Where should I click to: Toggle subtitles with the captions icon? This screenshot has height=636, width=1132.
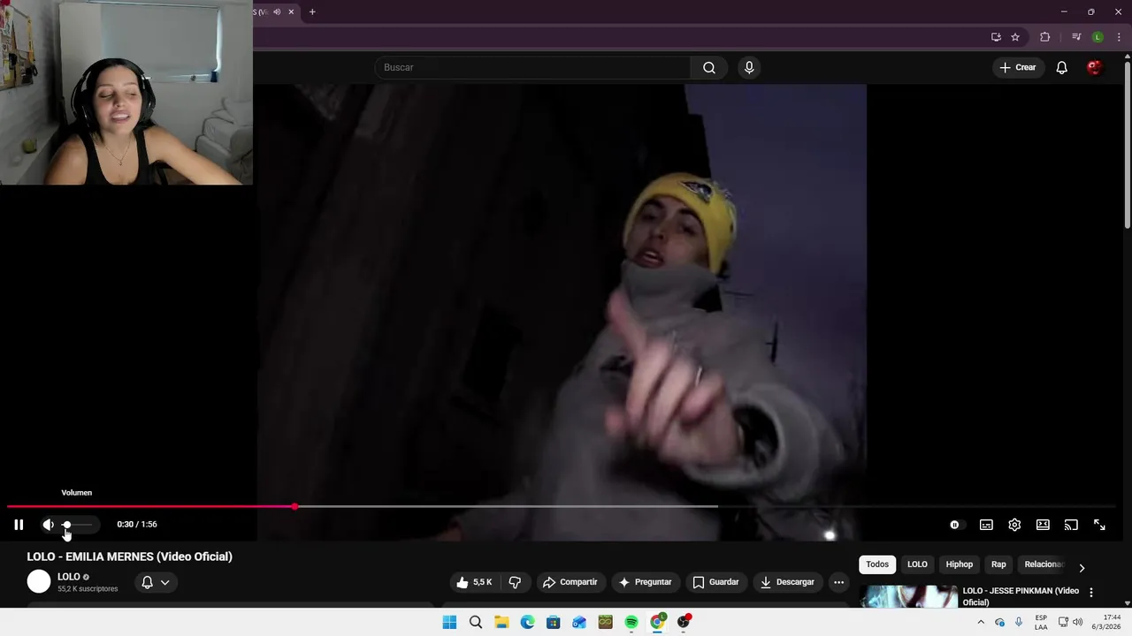986,525
